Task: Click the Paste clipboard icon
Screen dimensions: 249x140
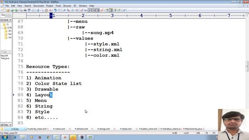Action: tap(46, 10)
